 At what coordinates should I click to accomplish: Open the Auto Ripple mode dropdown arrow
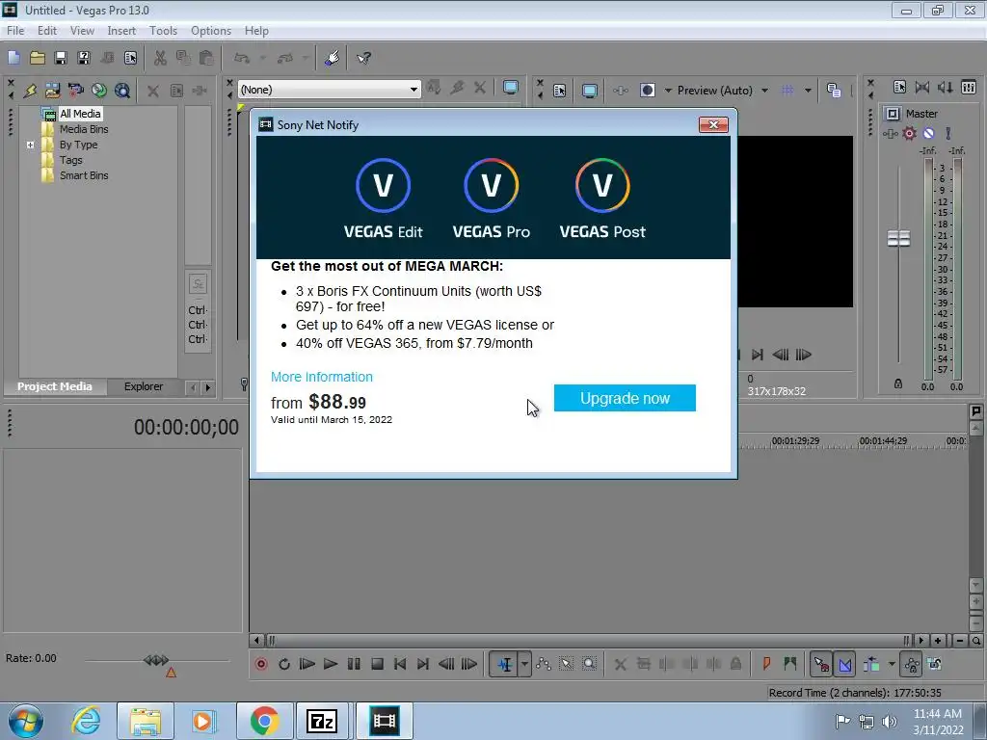tap(892, 664)
